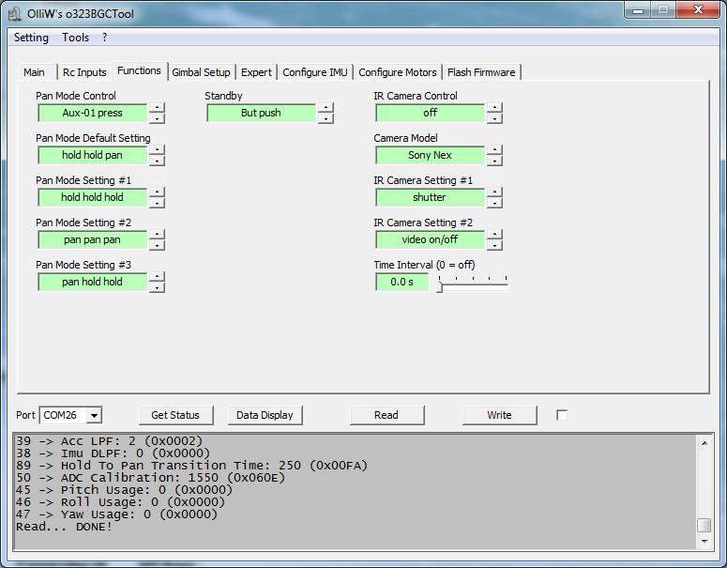Image resolution: width=727 pixels, height=568 pixels.
Task: Click the down arrow for Camera Model
Action: point(494,161)
